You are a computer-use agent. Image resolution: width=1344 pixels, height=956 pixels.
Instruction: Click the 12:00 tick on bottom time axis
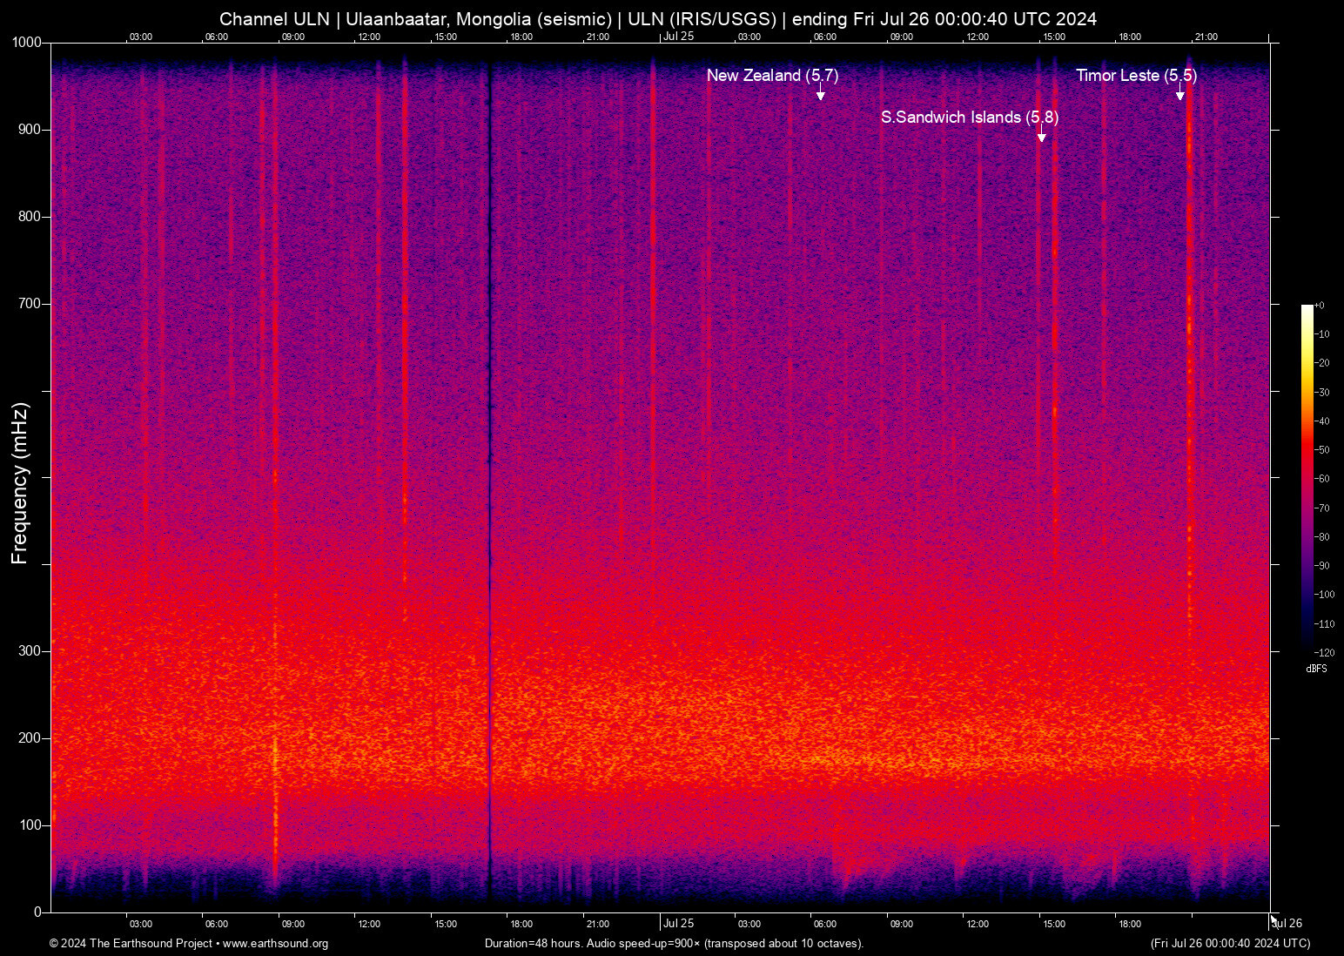point(369,924)
